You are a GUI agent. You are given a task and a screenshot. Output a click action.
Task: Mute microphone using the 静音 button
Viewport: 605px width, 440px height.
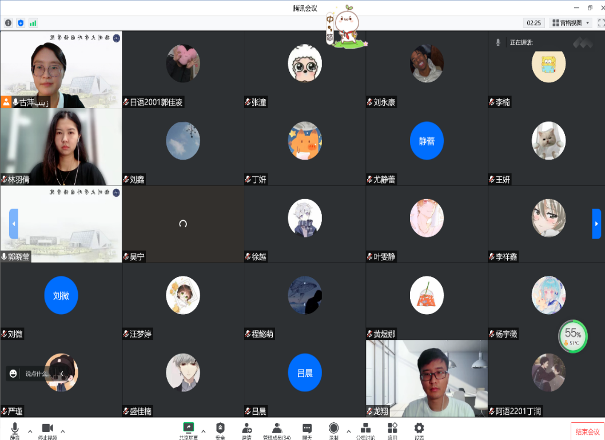pos(14,429)
